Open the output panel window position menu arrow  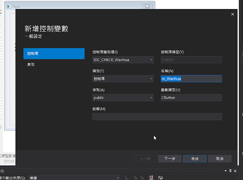click(x=226, y=171)
